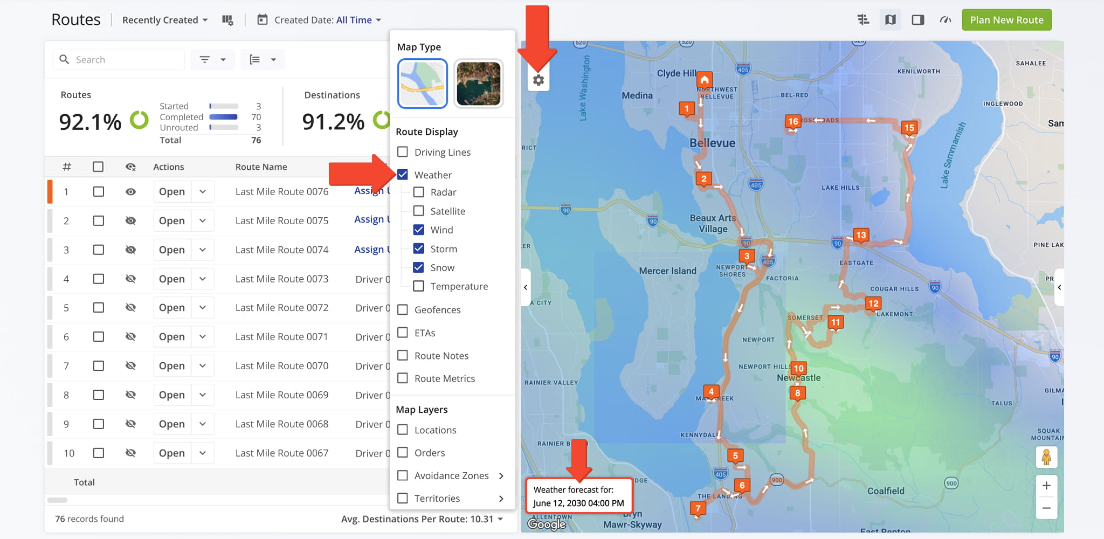The width and height of the screenshot is (1104, 539).
Task: Check the box for Last Mile Route 0074
Action: point(98,250)
